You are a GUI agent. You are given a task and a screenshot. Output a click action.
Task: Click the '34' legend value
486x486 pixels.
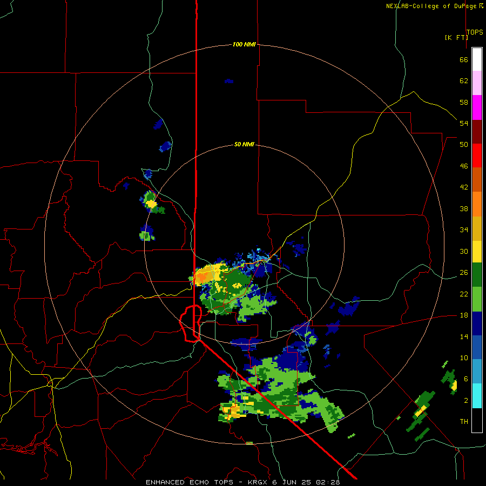[464, 230]
